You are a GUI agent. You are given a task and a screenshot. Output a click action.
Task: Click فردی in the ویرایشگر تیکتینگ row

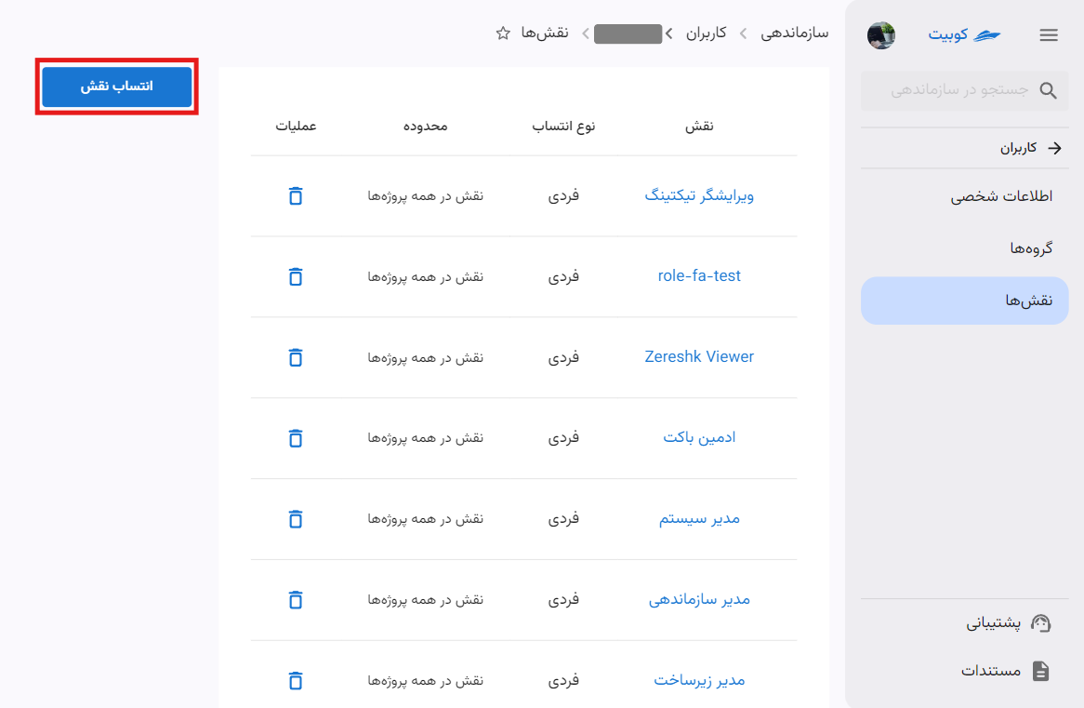(x=563, y=196)
